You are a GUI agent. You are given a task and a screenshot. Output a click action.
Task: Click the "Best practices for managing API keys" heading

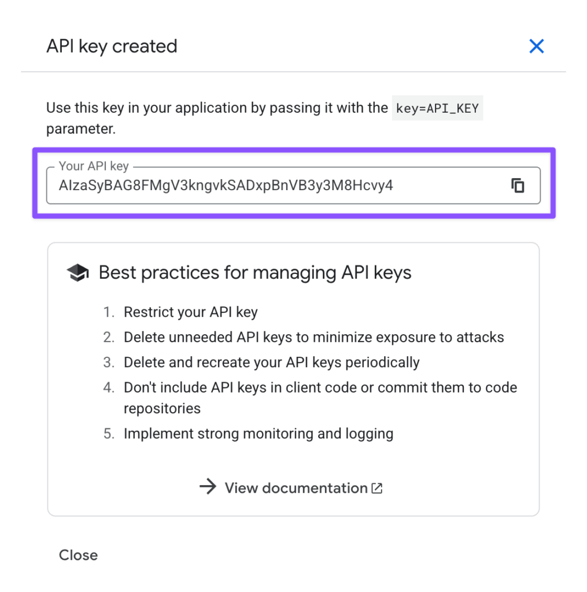coord(255,272)
